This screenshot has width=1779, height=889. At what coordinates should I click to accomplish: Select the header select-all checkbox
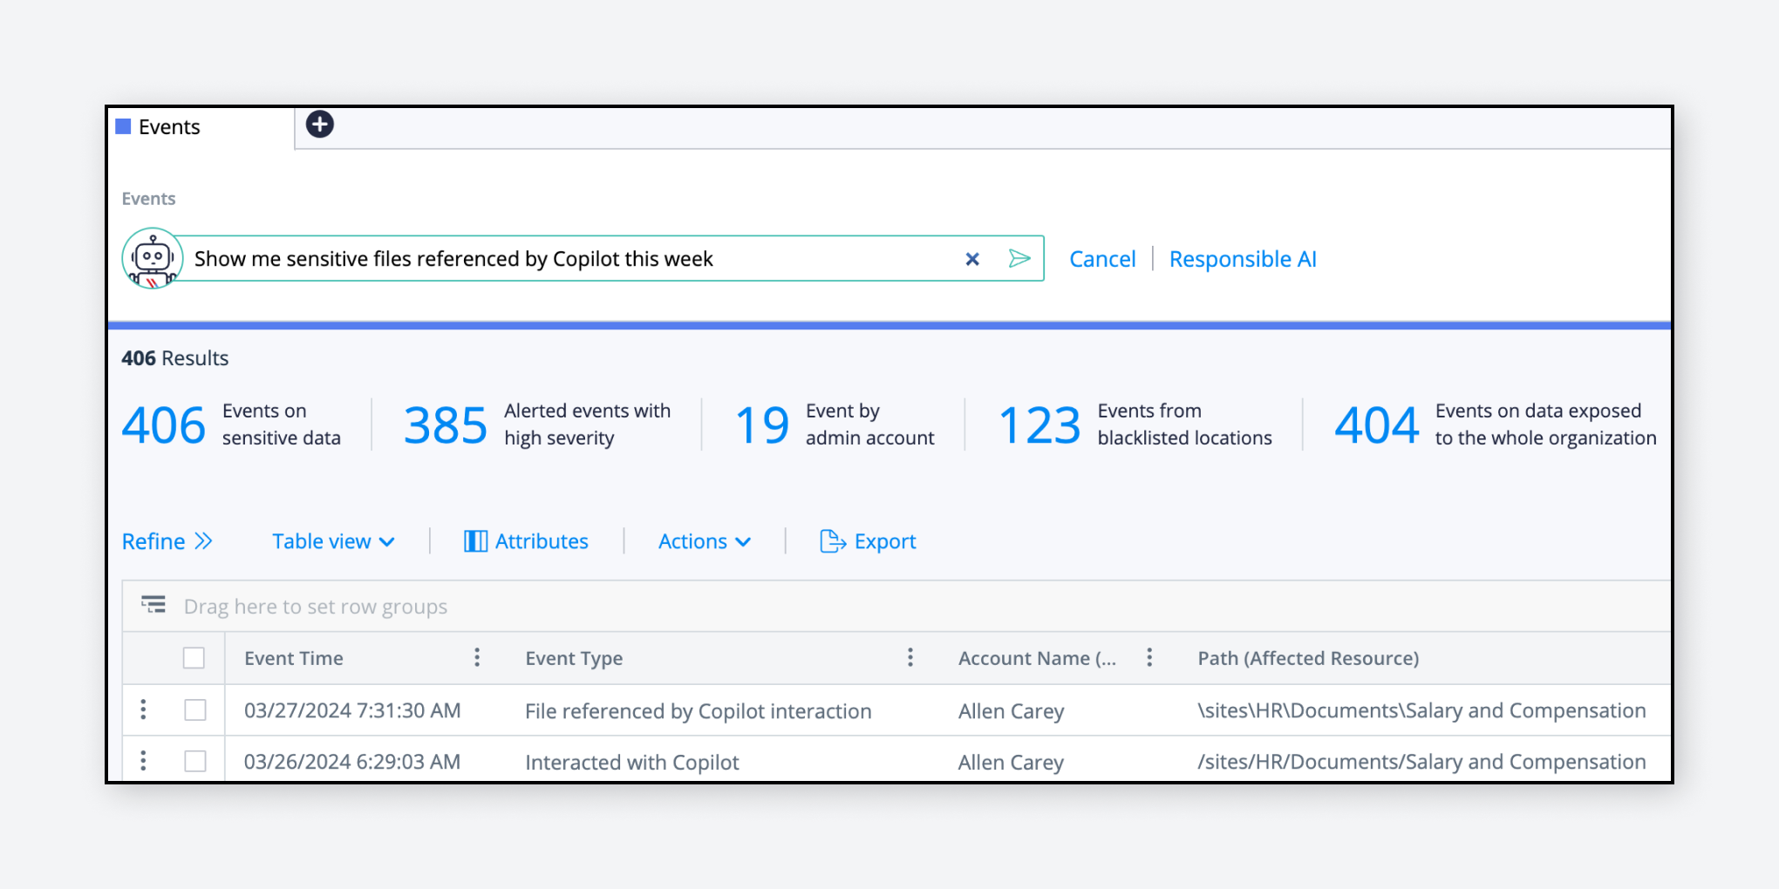195,658
